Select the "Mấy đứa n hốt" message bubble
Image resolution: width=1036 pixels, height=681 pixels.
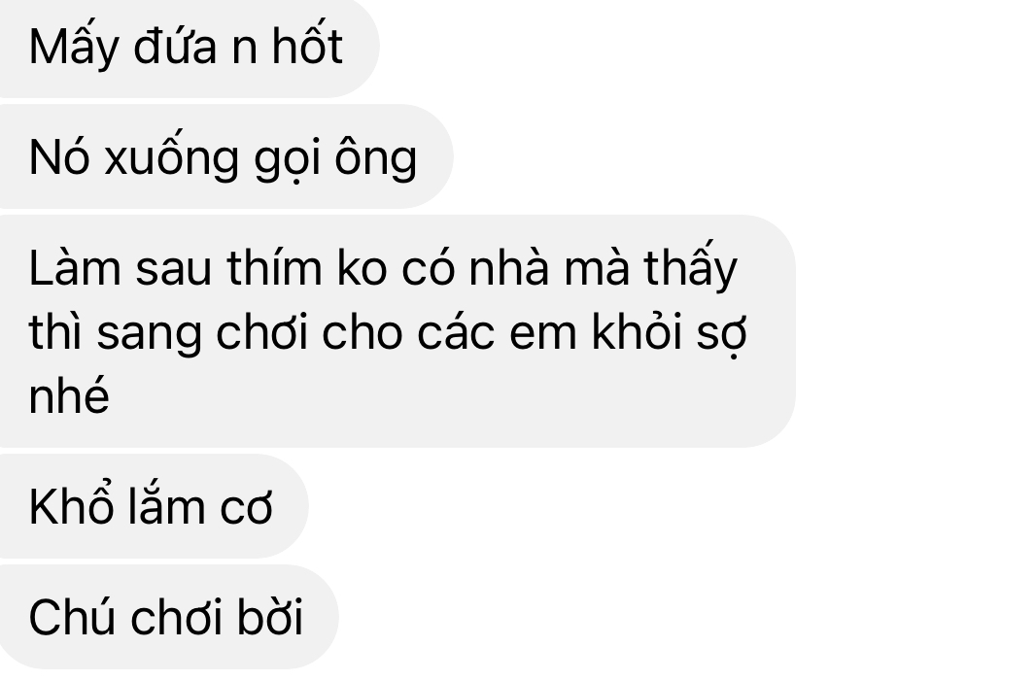tap(189, 48)
